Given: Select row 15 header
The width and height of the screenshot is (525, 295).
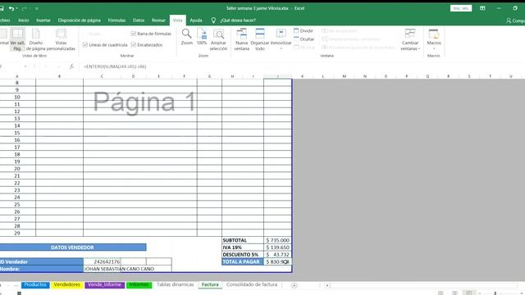Looking at the screenshot, I should click(17, 133).
